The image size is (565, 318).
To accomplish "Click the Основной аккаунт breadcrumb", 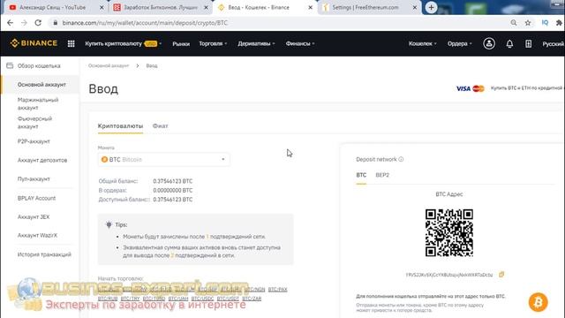I will point(109,65).
